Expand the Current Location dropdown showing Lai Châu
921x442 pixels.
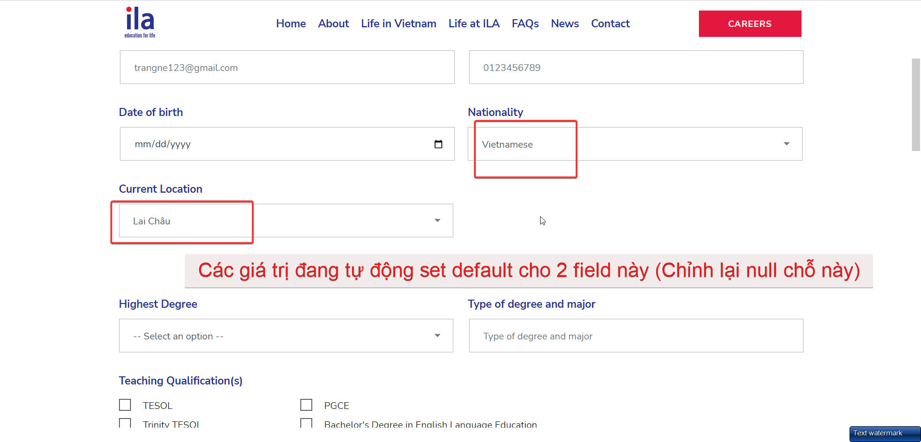click(286, 221)
